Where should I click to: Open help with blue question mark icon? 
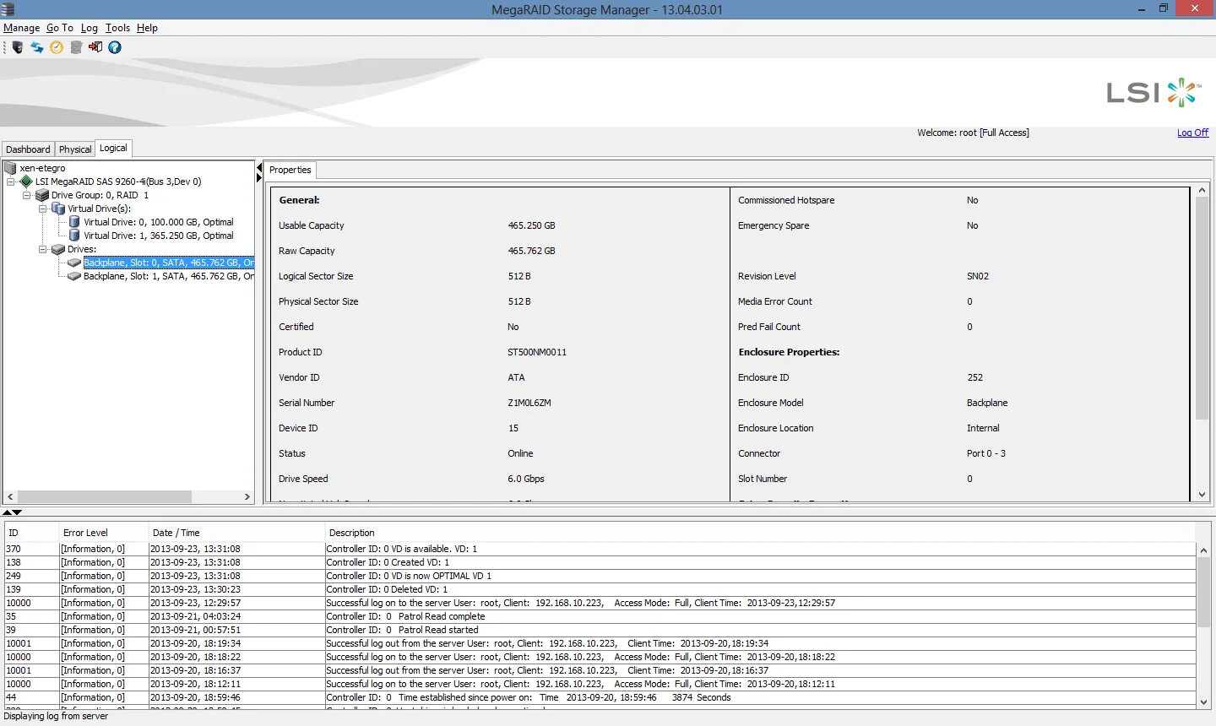pyautogui.click(x=115, y=47)
